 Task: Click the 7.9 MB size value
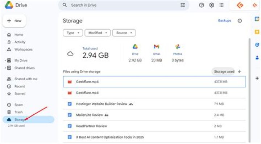pyautogui.click(x=219, y=104)
